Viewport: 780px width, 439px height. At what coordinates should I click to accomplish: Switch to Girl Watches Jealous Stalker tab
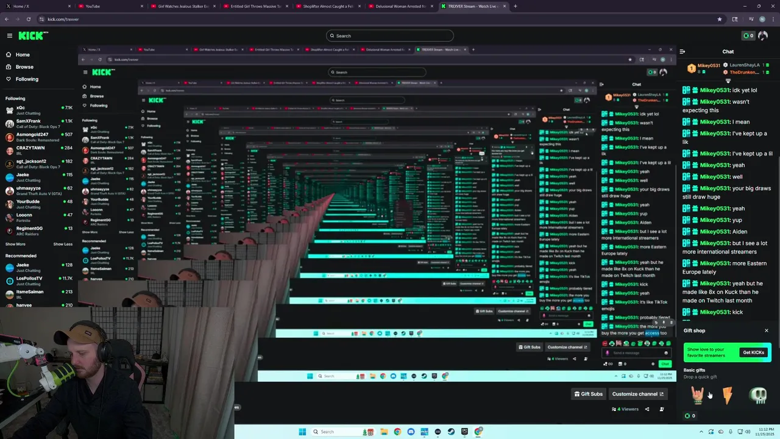(x=183, y=6)
